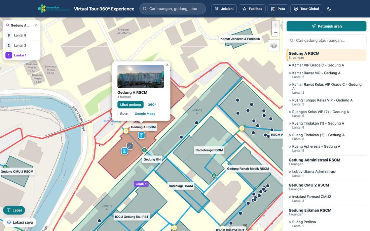The width and height of the screenshot is (370, 231).
Task: Click the Kemenkes logo in header
Action: click(54, 9)
